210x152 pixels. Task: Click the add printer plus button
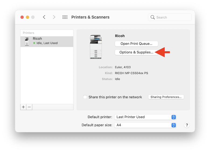pyautogui.click(x=23, y=107)
